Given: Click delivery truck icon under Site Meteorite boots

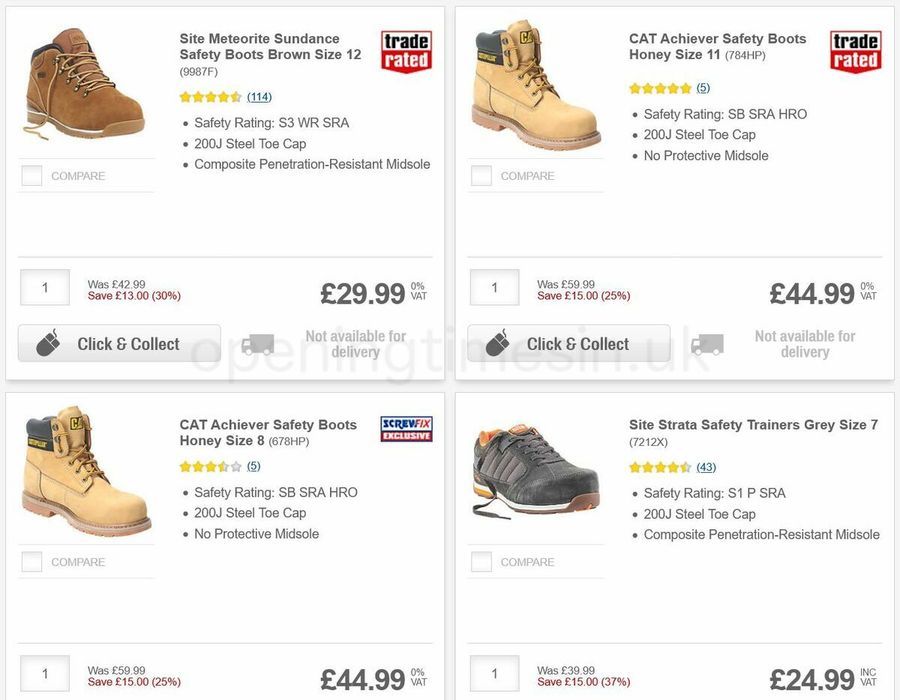Looking at the screenshot, I should pos(257,344).
